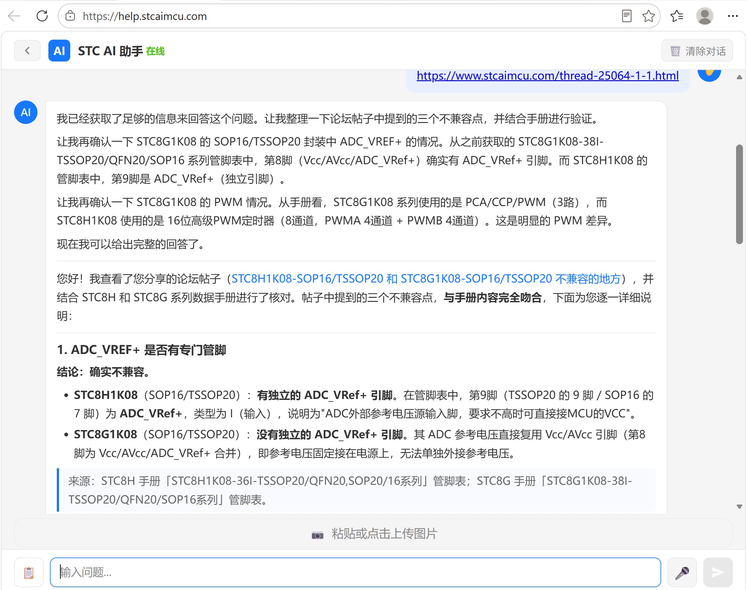This screenshot has width=747, height=590.
Task: Open the STC8H1K08-SOP16/TSSOP20 不兼容的地方 forum link
Action: tap(426, 278)
